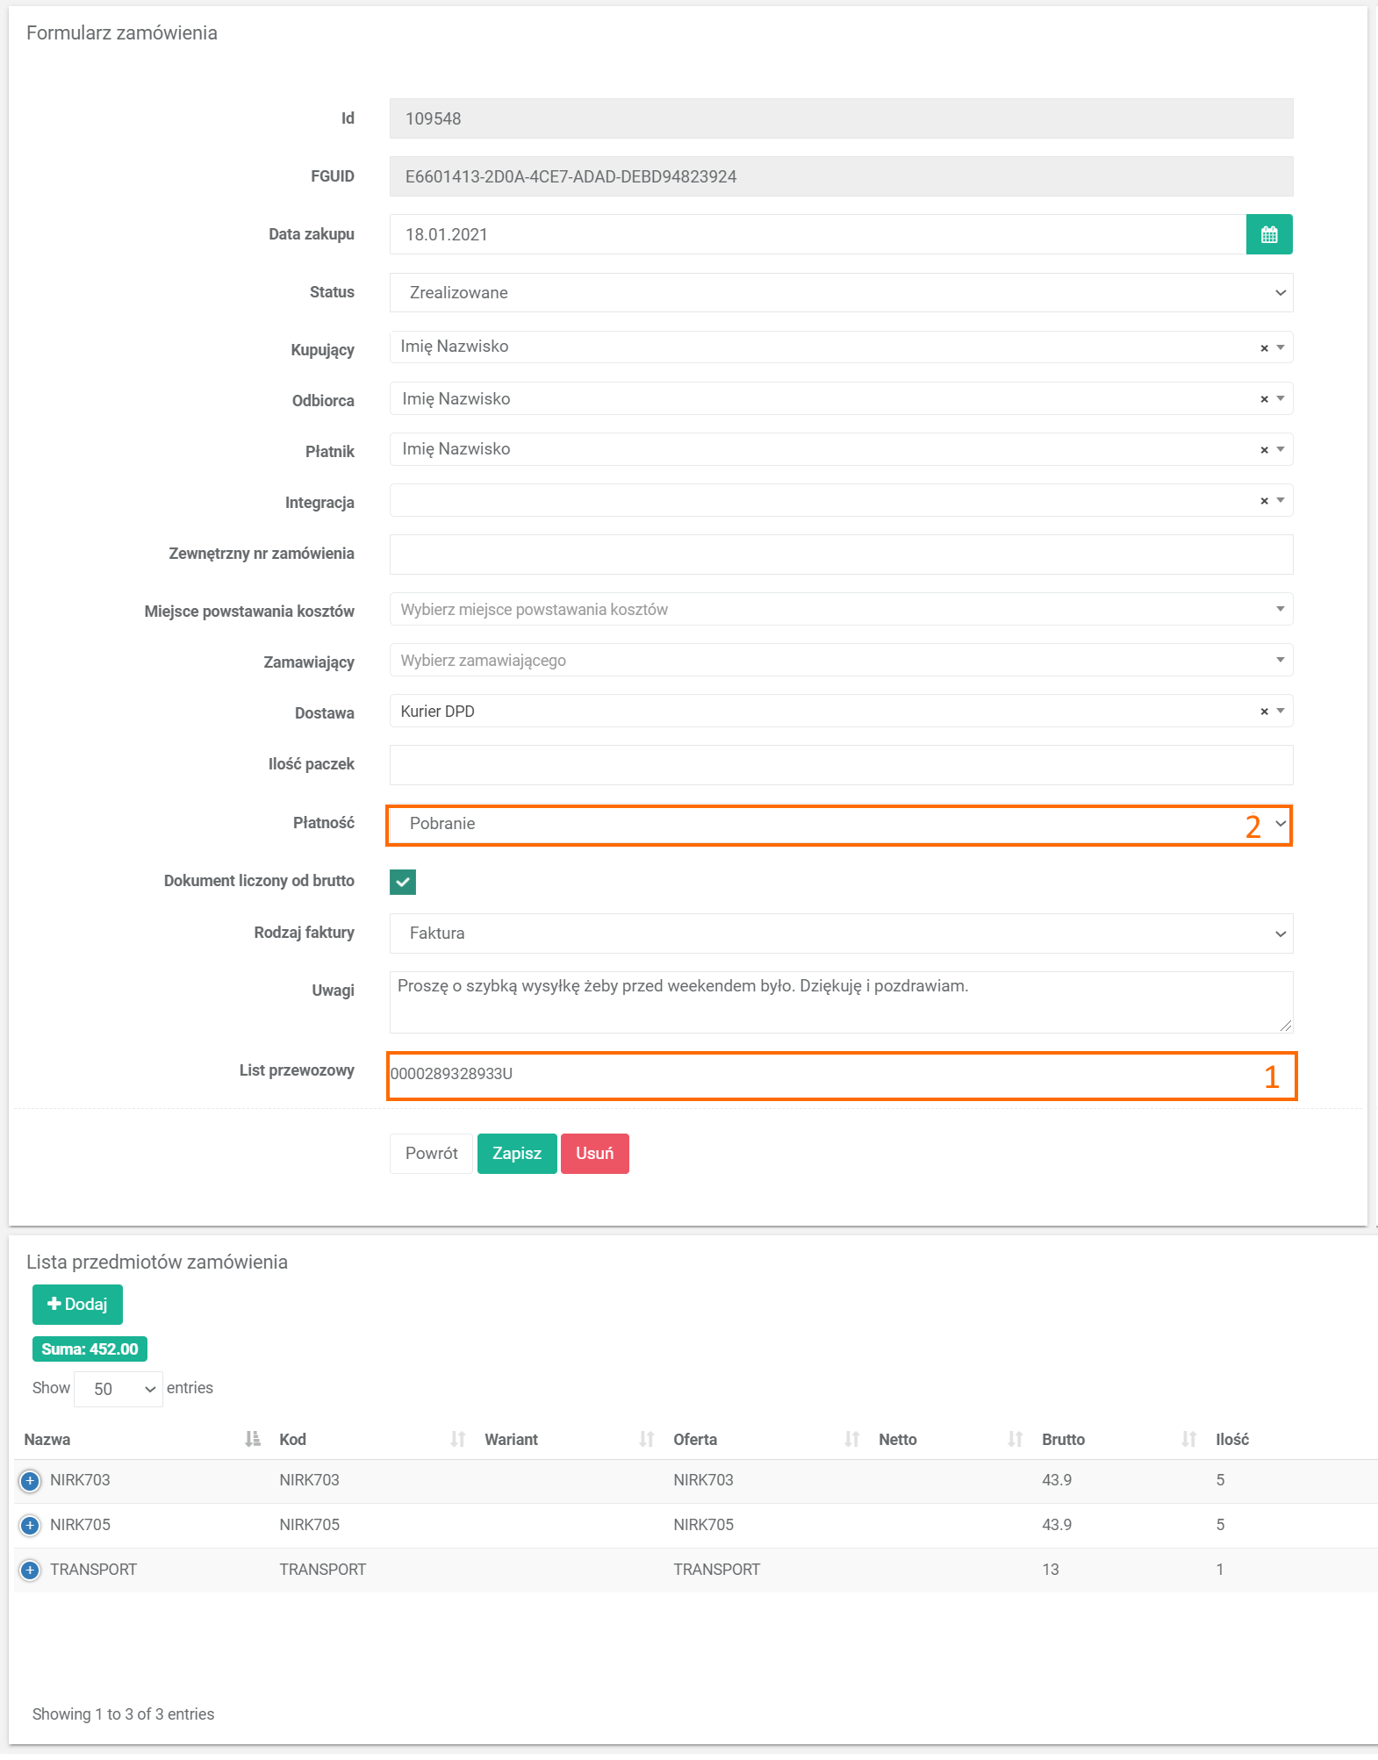Expand the TRANSPORT row plus icon
The height and width of the screenshot is (1760, 1378).
pos(30,1570)
